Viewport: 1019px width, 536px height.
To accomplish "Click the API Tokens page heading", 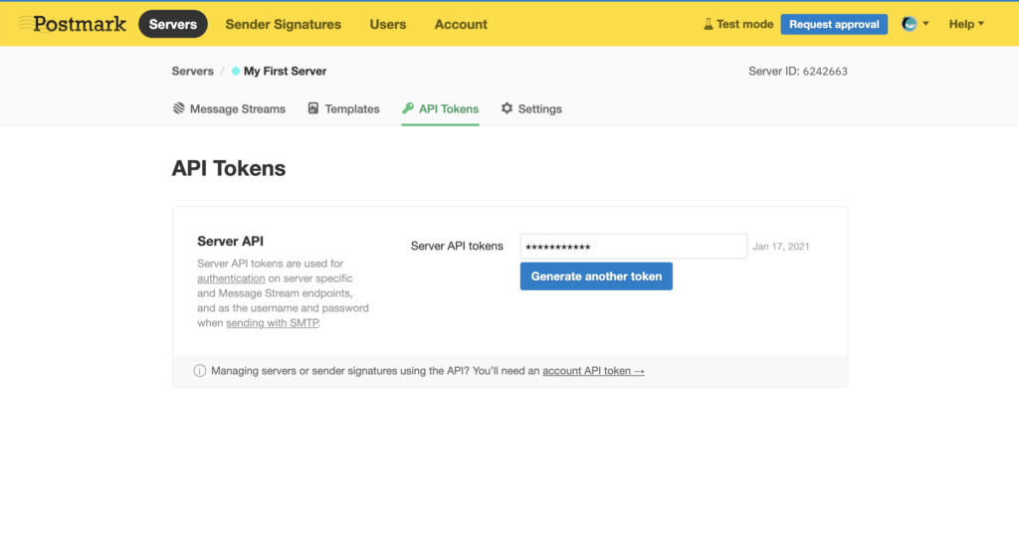I will click(229, 168).
